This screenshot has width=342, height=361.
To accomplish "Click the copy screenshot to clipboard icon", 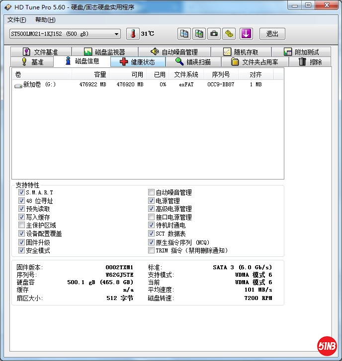I will tap(199, 34).
